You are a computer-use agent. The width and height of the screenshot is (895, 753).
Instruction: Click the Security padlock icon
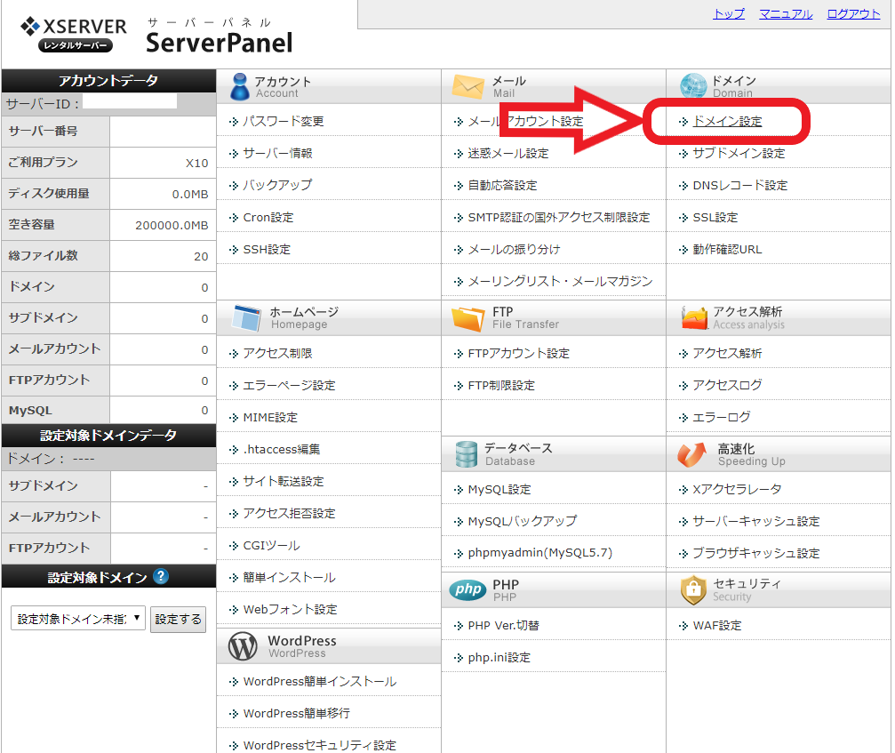click(x=693, y=589)
